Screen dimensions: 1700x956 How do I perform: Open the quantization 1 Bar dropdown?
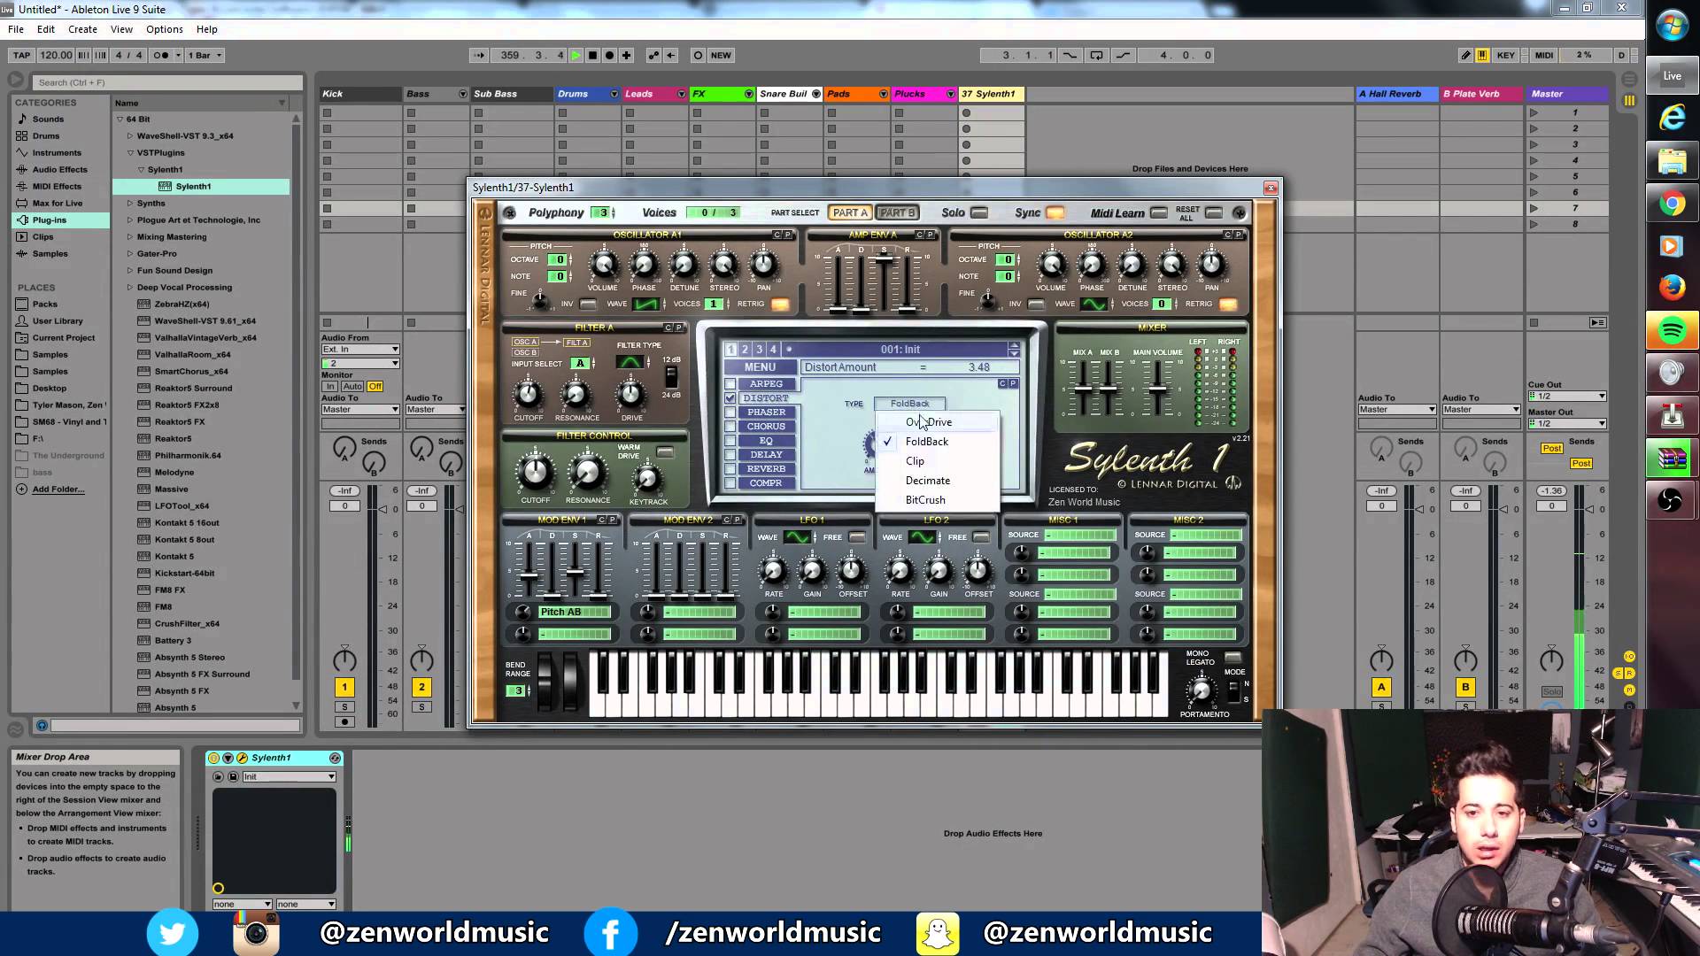(205, 55)
